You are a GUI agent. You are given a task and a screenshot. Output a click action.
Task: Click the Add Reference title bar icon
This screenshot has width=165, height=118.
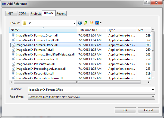coord(4,4)
